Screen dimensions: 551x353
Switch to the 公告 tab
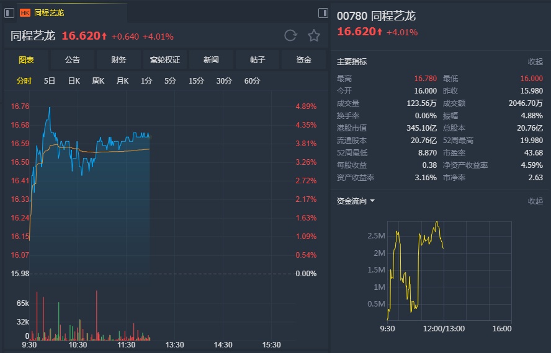72,60
